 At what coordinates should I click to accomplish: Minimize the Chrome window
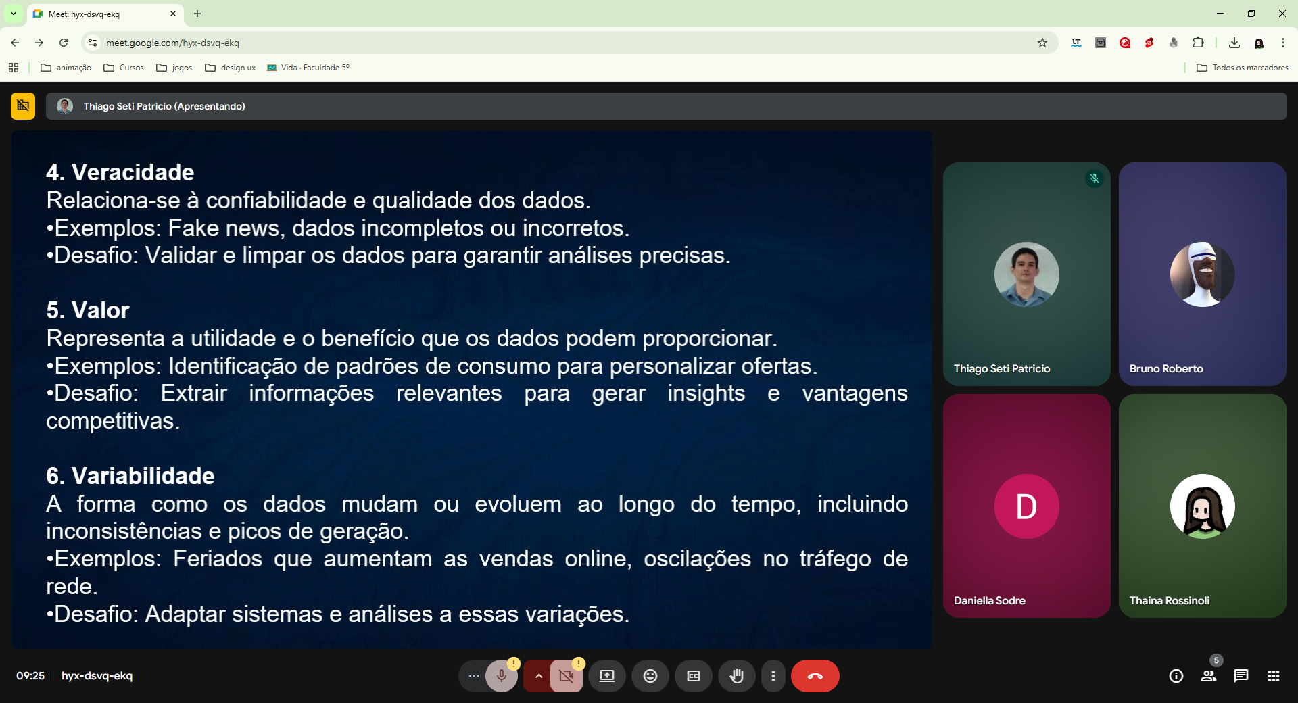1220,14
